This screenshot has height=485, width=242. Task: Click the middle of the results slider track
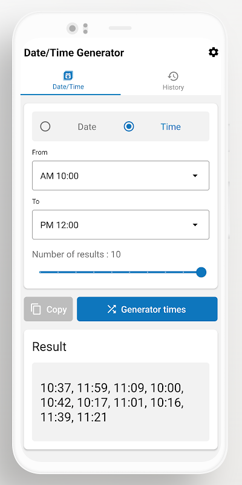120,272
